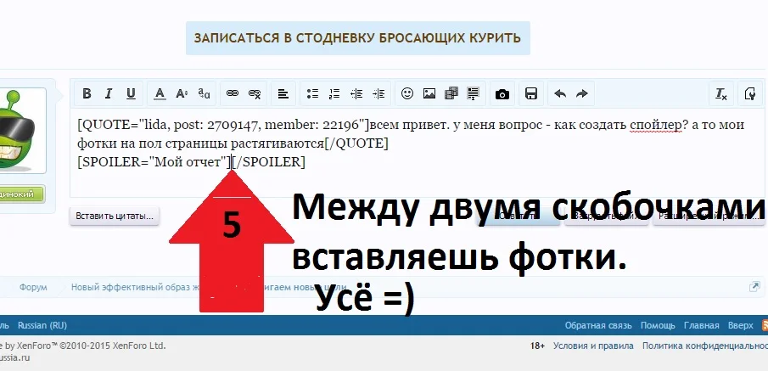This screenshot has height=371, width=768.
Task: Open the green alien avatar profile
Action: point(23,131)
